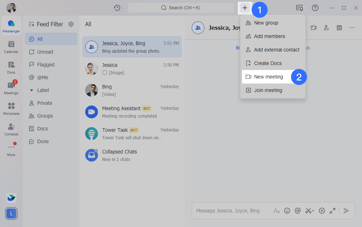Click the plus icon beside search bar
The image size is (362, 227).
click(x=245, y=8)
